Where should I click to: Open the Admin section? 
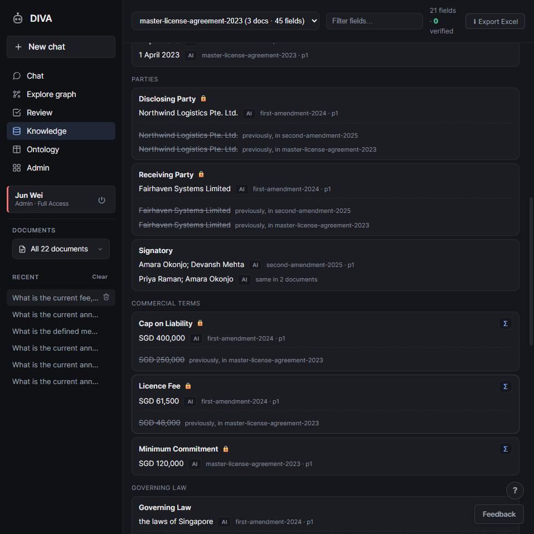pyautogui.click(x=61, y=168)
